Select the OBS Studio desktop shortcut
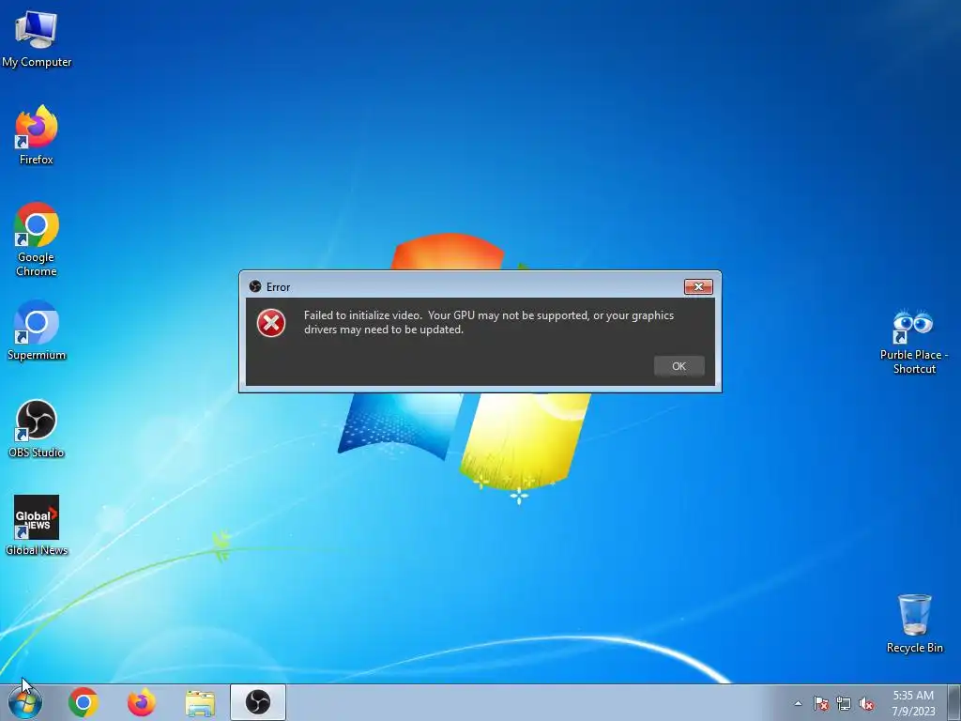The image size is (961, 721). 37,428
